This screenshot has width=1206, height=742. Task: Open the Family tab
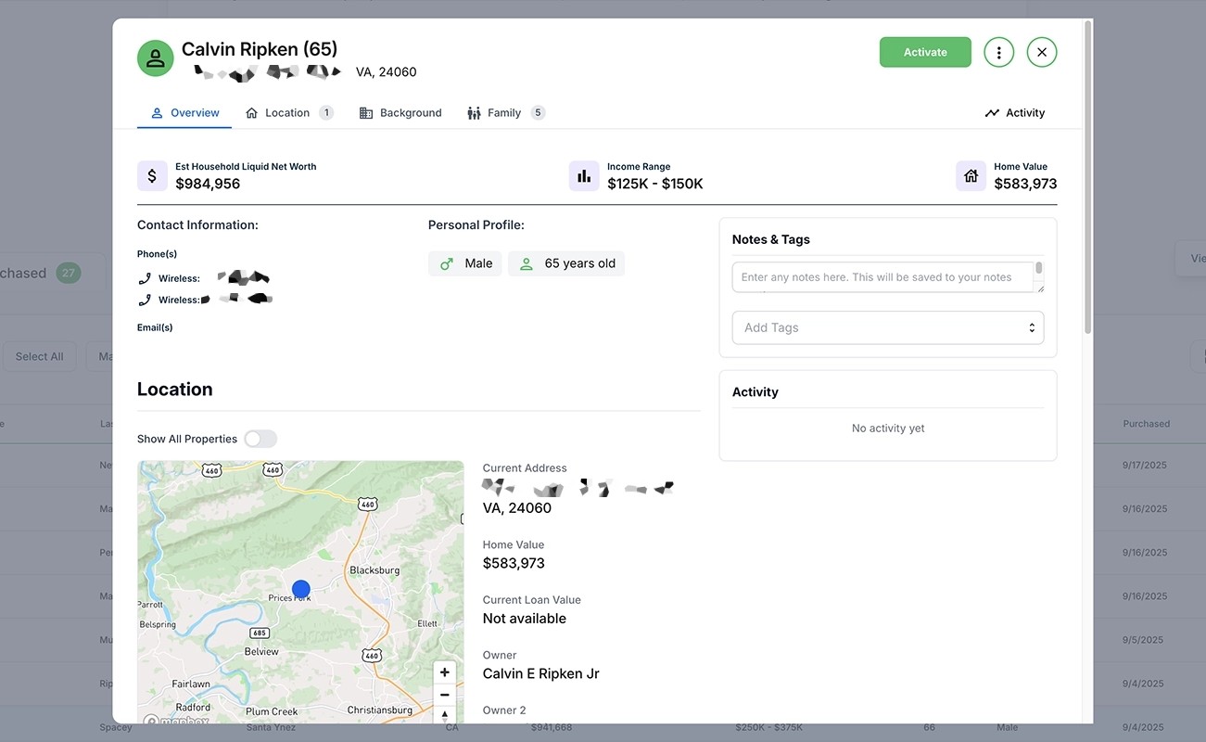(x=505, y=112)
